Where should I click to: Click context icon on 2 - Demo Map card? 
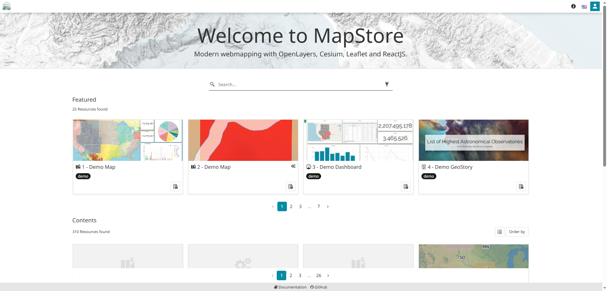[x=293, y=166]
